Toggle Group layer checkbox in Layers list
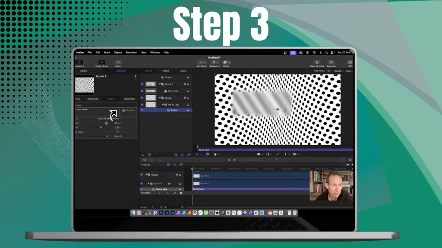The image size is (442, 248). pos(142,98)
